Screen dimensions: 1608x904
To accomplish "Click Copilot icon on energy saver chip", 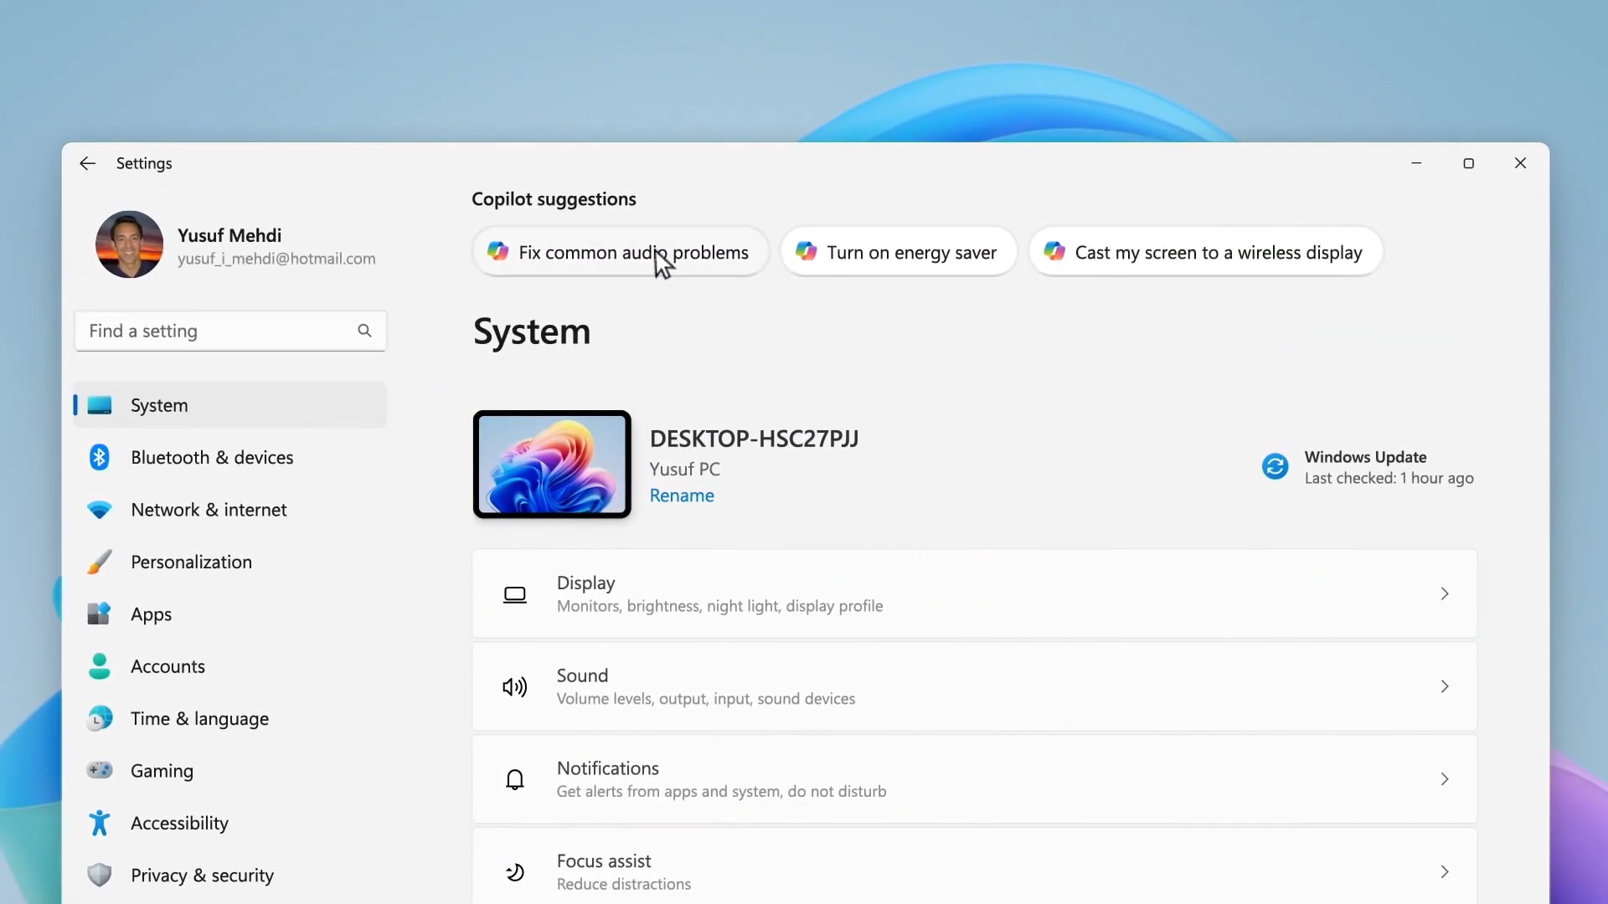I will pyautogui.click(x=806, y=251).
